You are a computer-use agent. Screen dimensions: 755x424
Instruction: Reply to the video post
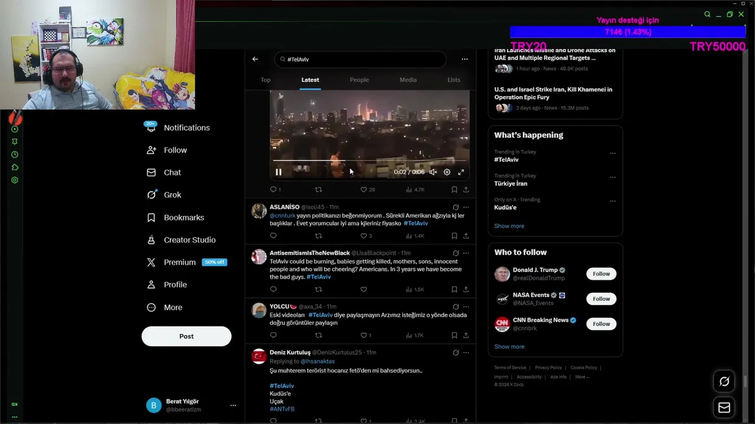point(273,190)
